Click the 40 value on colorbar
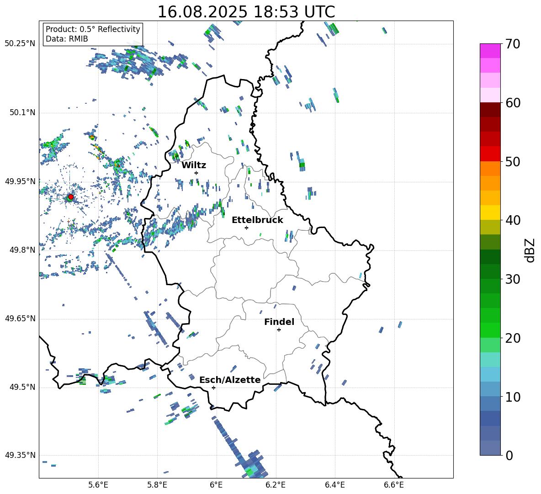Screen dimensions: 541x494 point(513,220)
